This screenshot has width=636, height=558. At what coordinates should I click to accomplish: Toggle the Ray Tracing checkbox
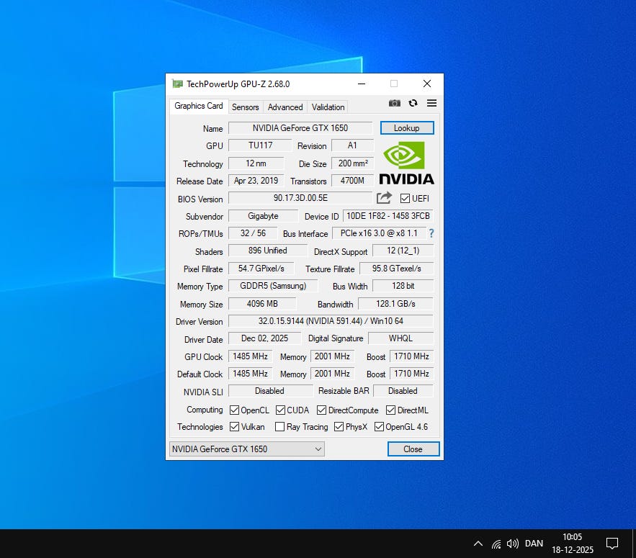(x=279, y=427)
